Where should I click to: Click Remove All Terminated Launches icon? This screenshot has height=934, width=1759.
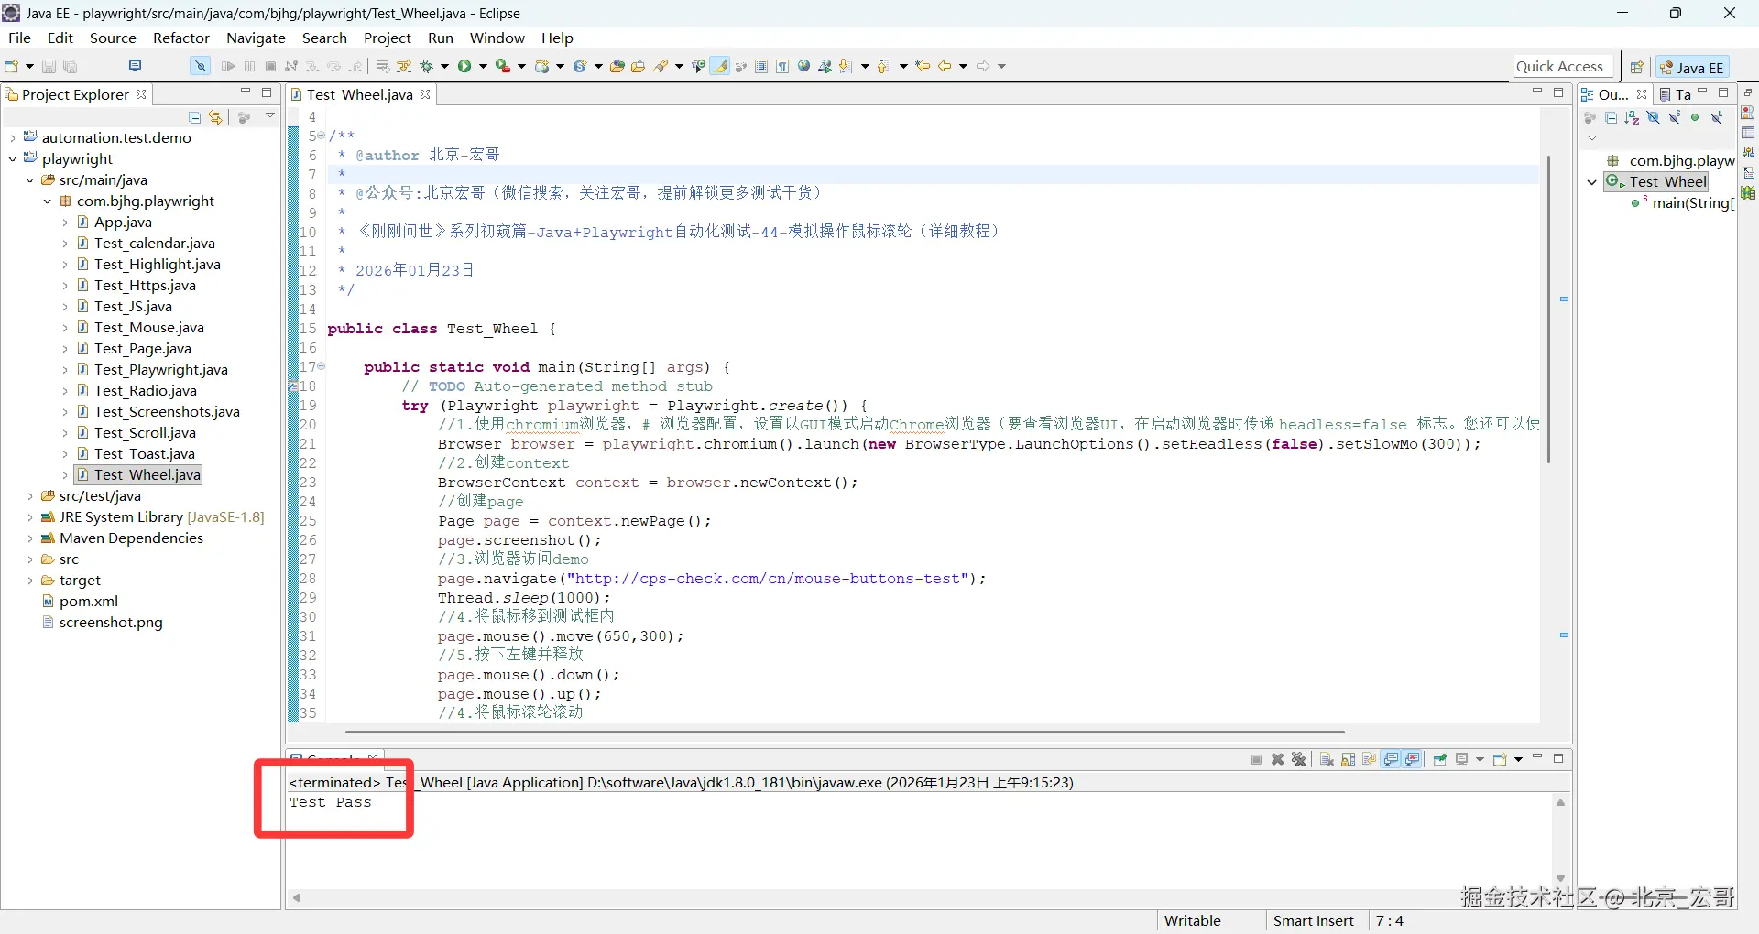(1298, 759)
